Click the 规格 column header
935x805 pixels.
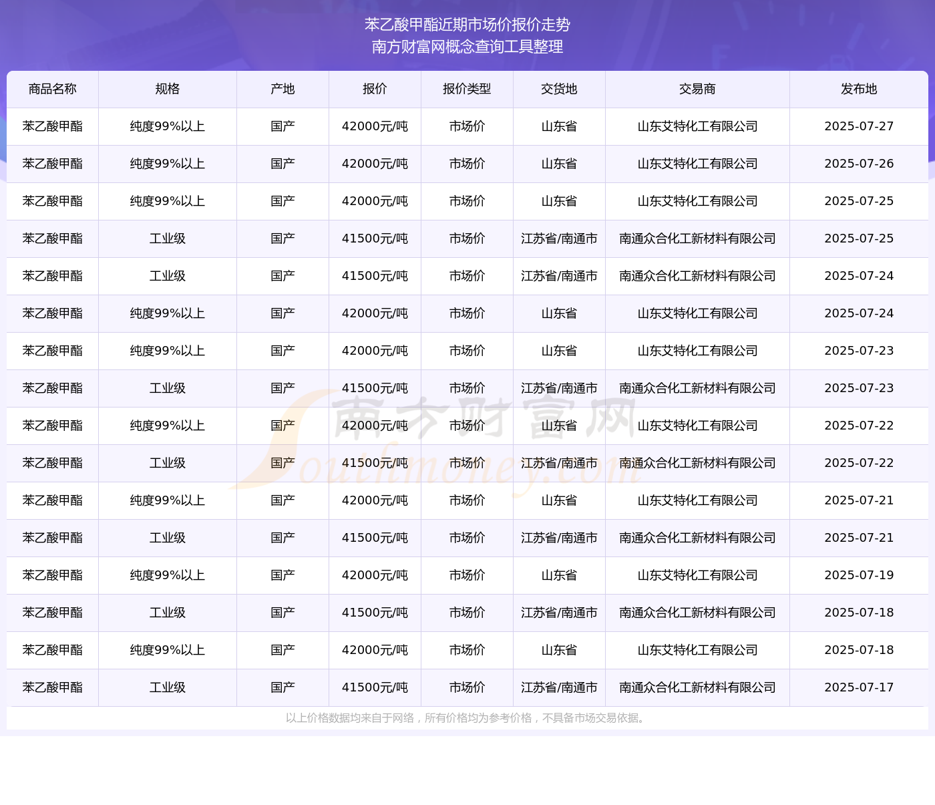pos(168,89)
